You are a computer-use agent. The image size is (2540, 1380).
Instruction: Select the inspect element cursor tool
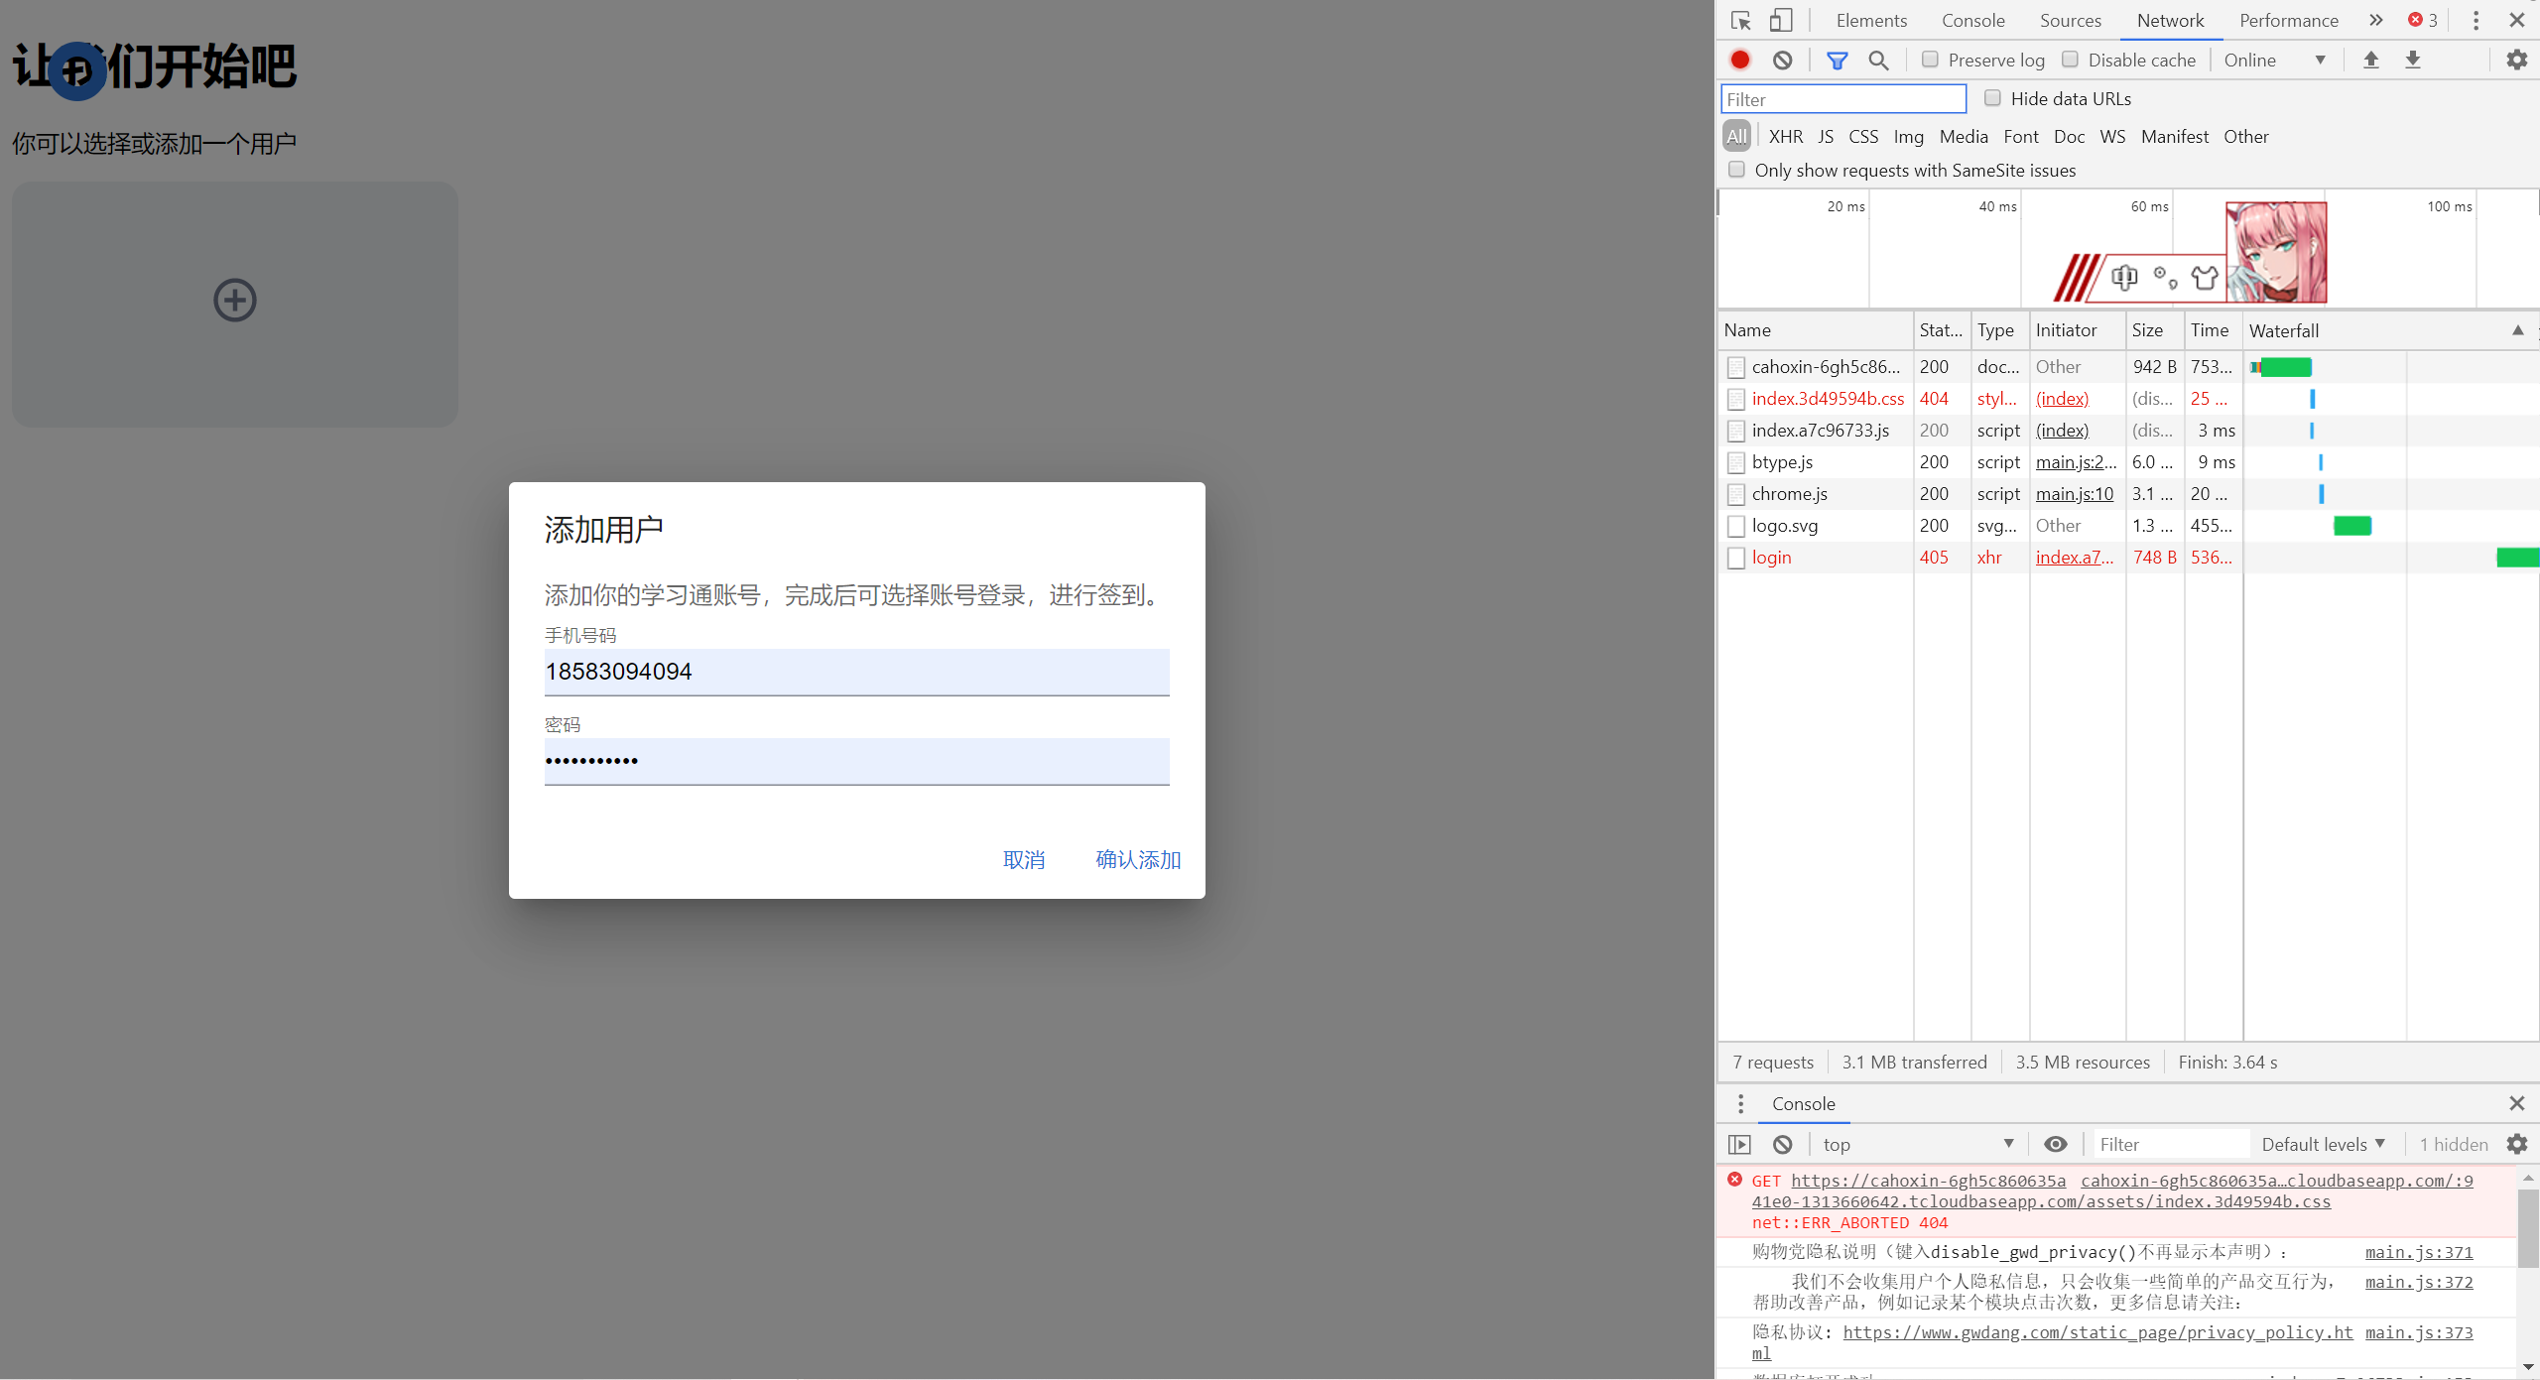[x=1740, y=20]
